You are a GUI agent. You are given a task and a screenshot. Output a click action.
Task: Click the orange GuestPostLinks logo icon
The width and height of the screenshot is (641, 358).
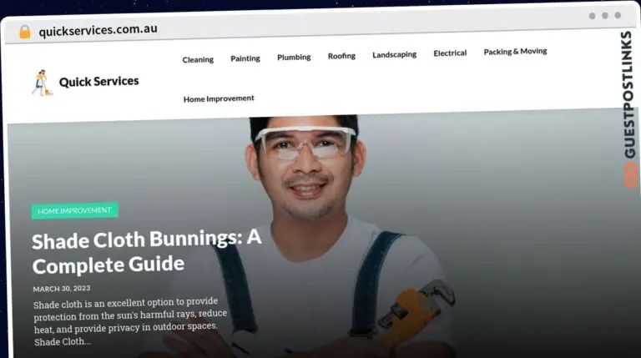pos(631,174)
